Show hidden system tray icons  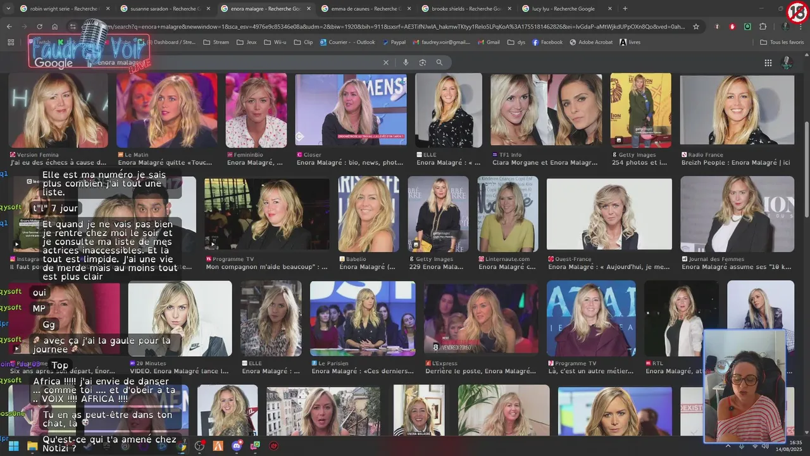pos(727,446)
